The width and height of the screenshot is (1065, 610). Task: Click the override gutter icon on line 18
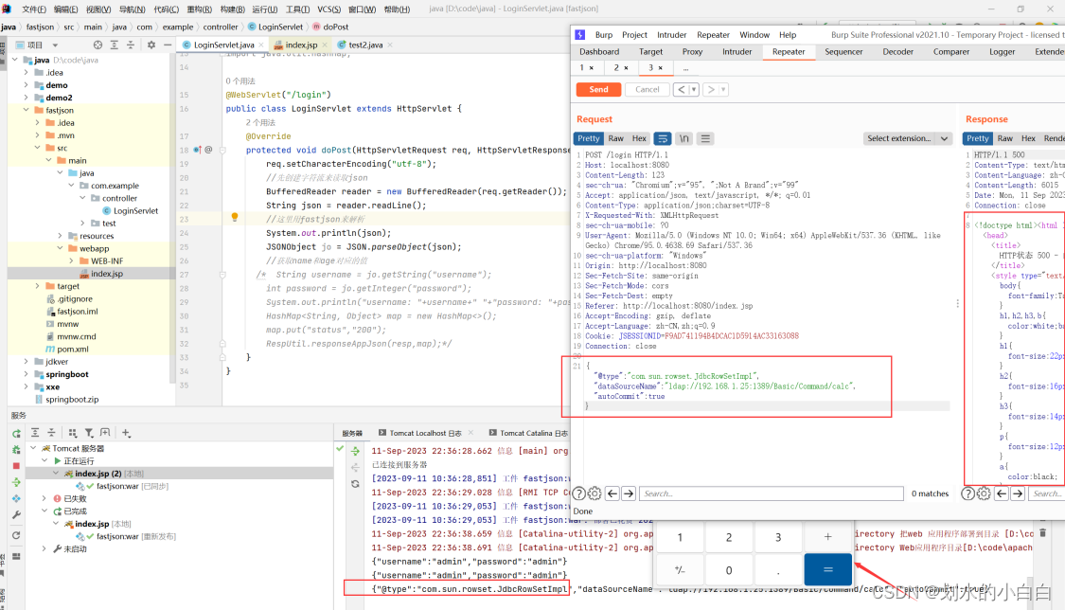click(x=197, y=150)
